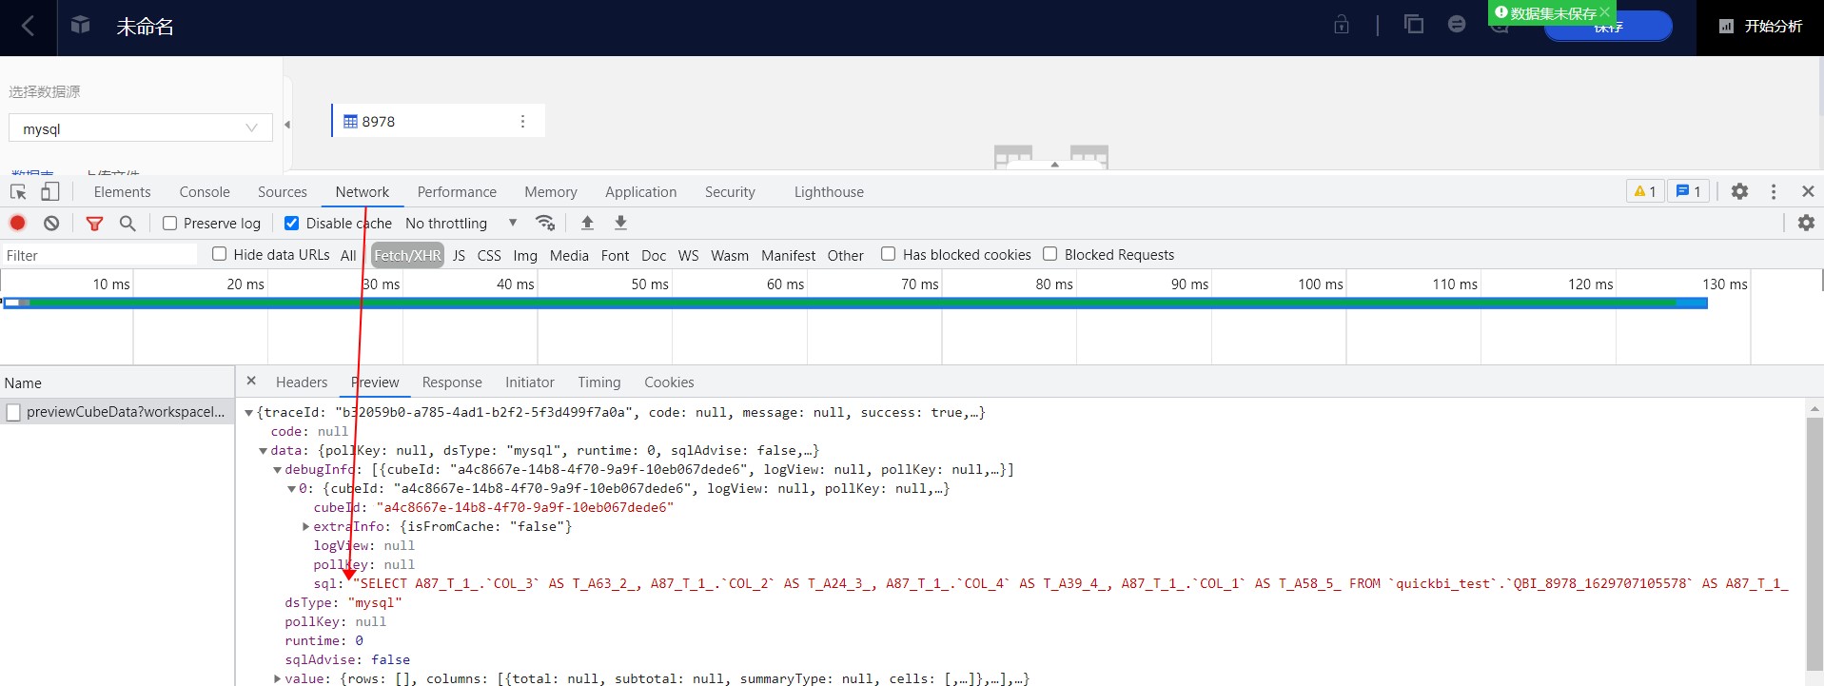Open the network conditions wifi icon
Viewport: 1824px width, 686px height.
pyautogui.click(x=545, y=223)
